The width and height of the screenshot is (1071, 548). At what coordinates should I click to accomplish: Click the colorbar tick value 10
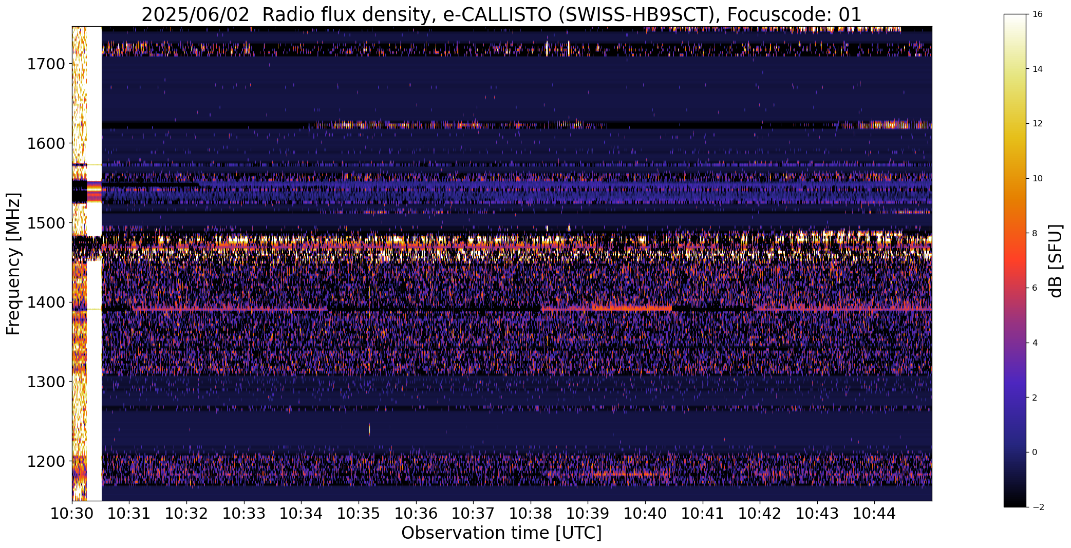[1037, 179]
